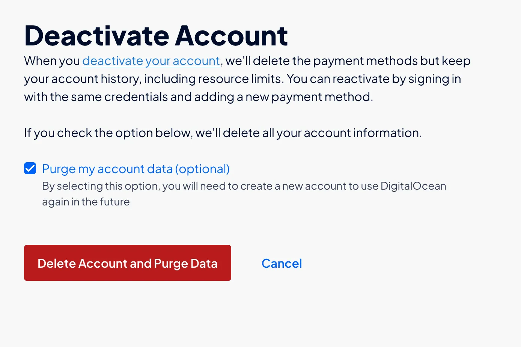Viewport: 521px width, 347px height.
Task: Click the Purge my account data (optional) label
Action: [136, 169]
